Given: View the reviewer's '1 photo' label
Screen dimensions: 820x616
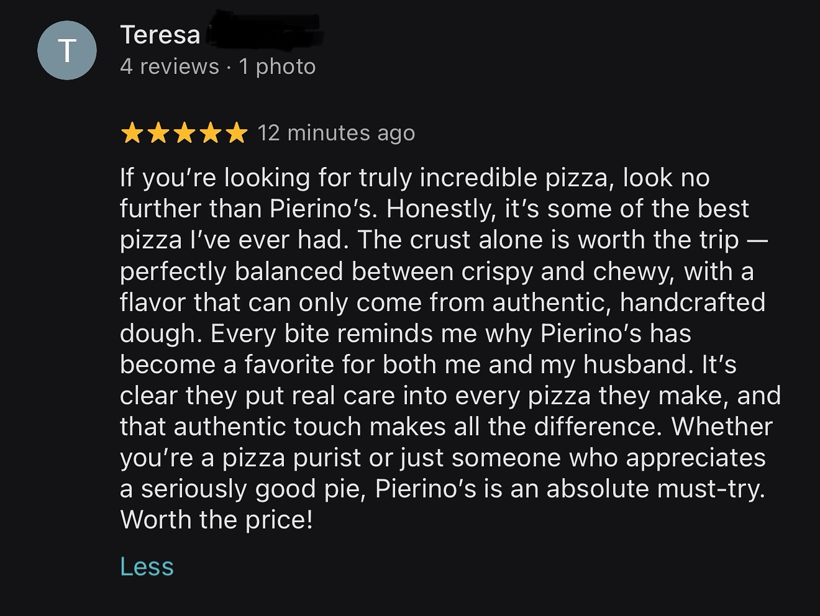Looking at the screenshot, I should [x=277, y=66].
